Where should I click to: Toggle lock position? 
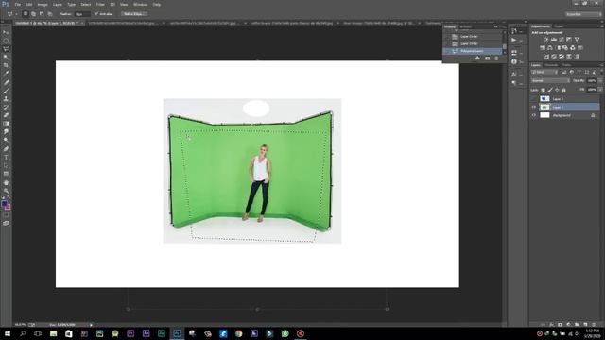(557, 90)
